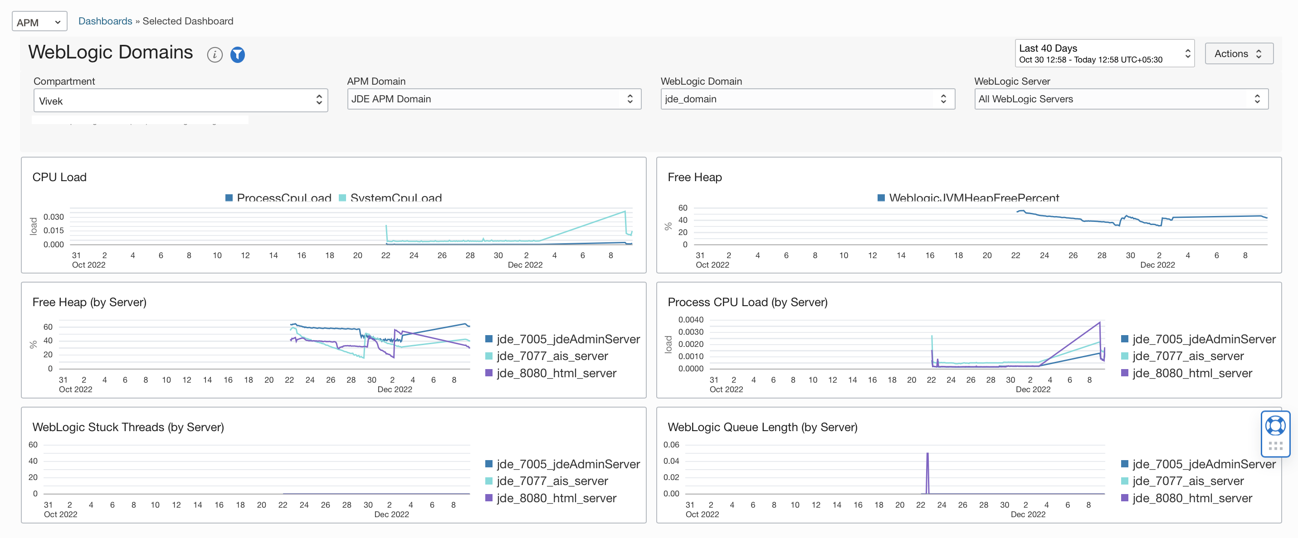
Task: Click SystemCpuLoad legend square in CPU Load
Action: 342,198
